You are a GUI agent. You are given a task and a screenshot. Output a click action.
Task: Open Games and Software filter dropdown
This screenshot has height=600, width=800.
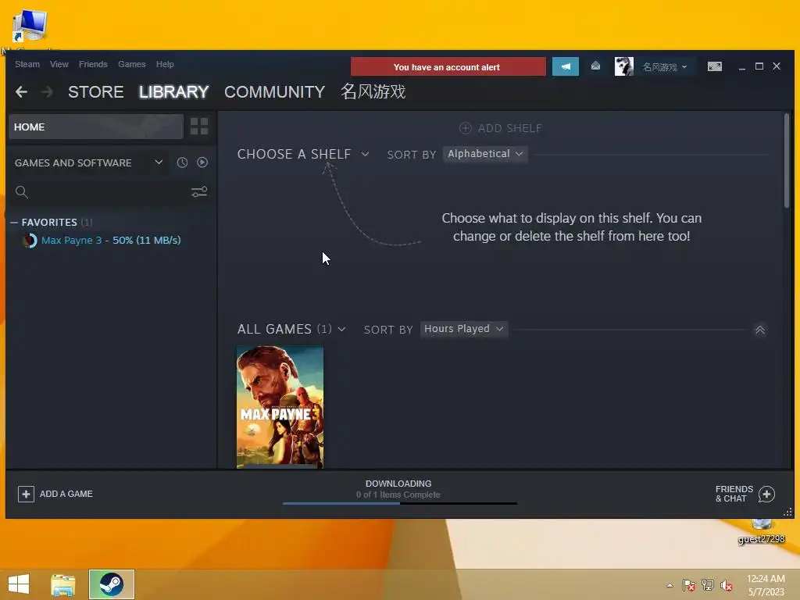[89, 162]
